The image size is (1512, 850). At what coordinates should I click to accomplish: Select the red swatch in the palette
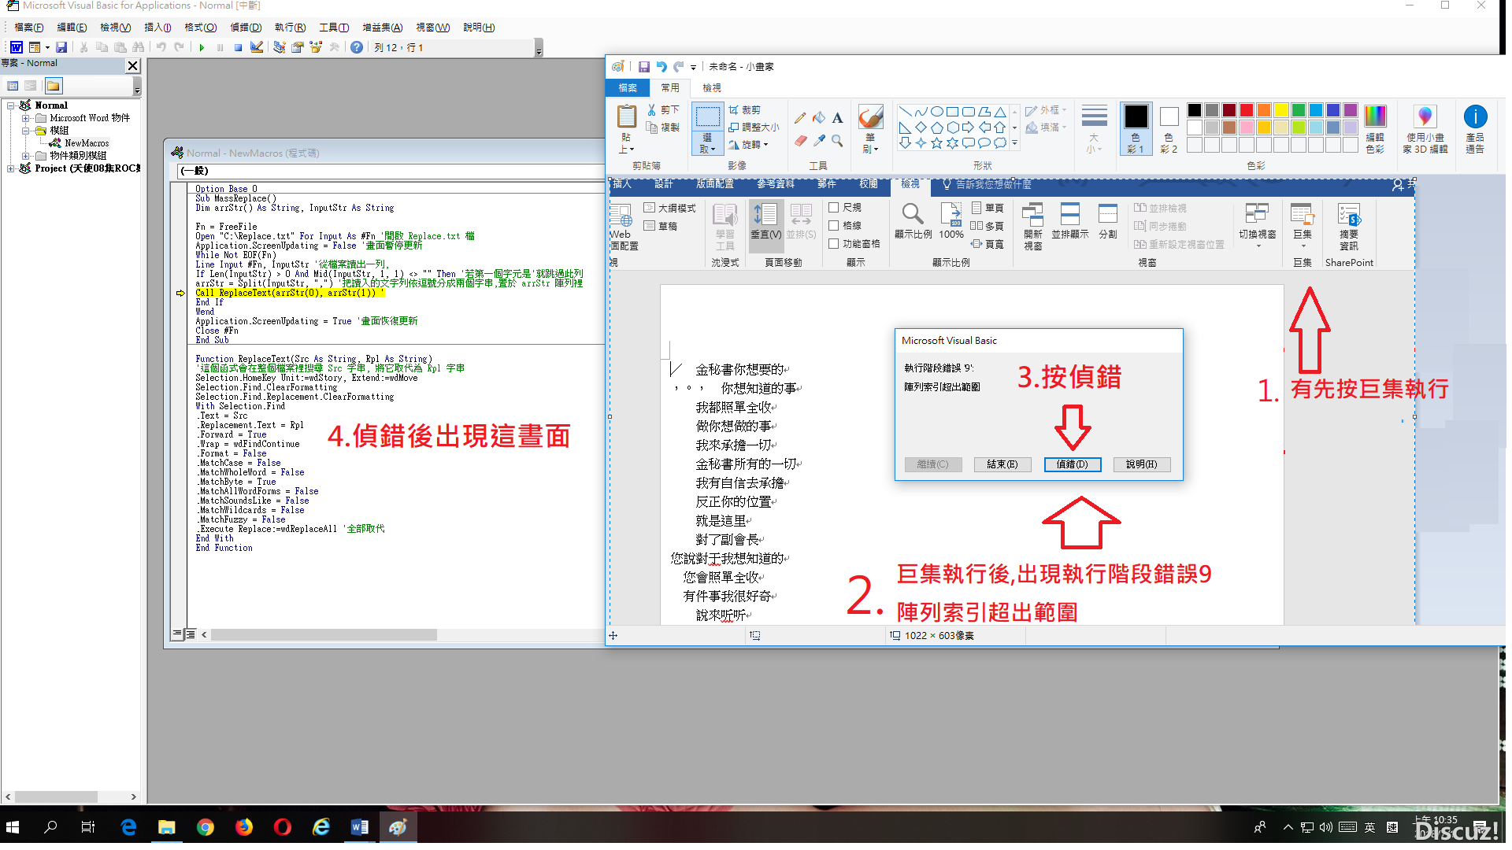(x=1245, y=111)
